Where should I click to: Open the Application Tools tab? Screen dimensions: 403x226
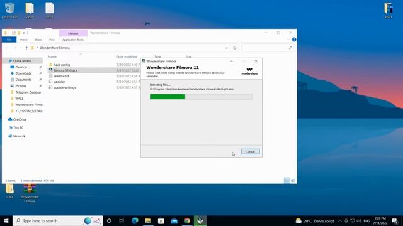click(73, 40)
